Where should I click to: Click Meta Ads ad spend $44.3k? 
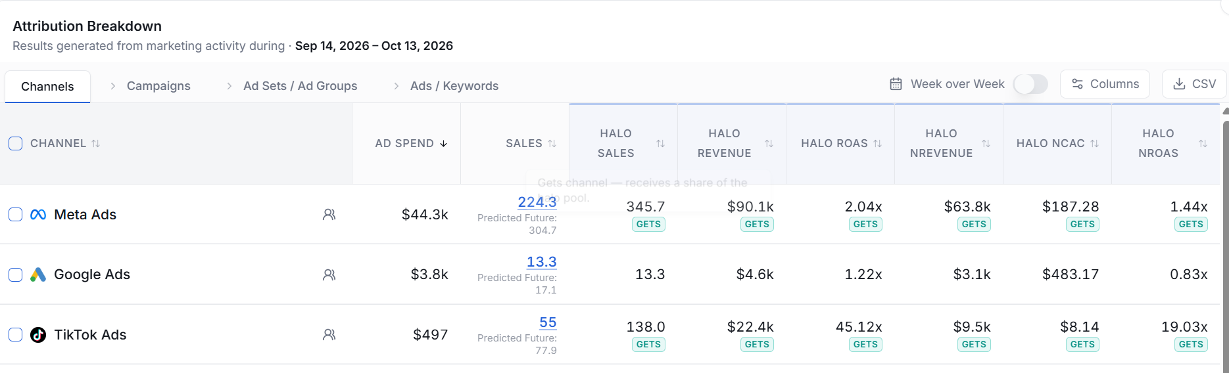pos(425,215)
